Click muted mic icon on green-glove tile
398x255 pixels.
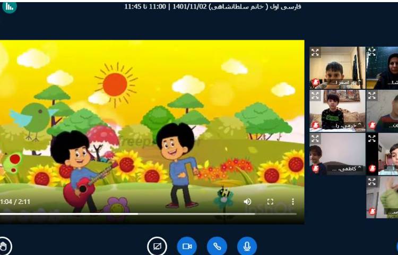(373, 211)
